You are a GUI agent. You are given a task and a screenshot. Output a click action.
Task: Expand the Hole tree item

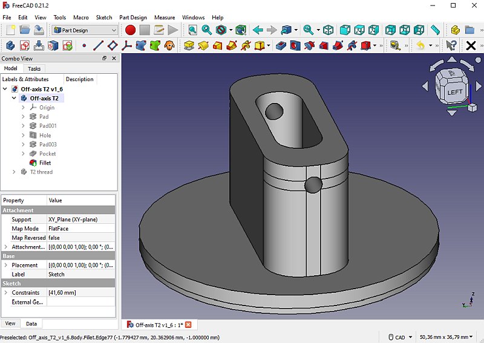[x=23, y=136]
